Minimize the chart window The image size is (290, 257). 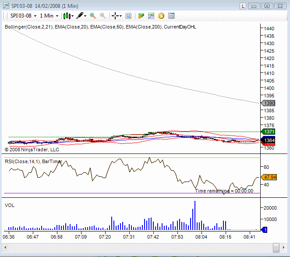[x=254, y=6]
